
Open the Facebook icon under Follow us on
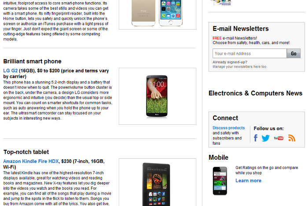coord(255,138)
